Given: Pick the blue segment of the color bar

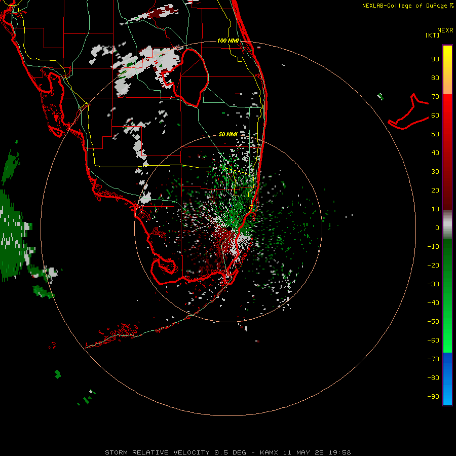Looking at the screenshot, I should (447, 378).
